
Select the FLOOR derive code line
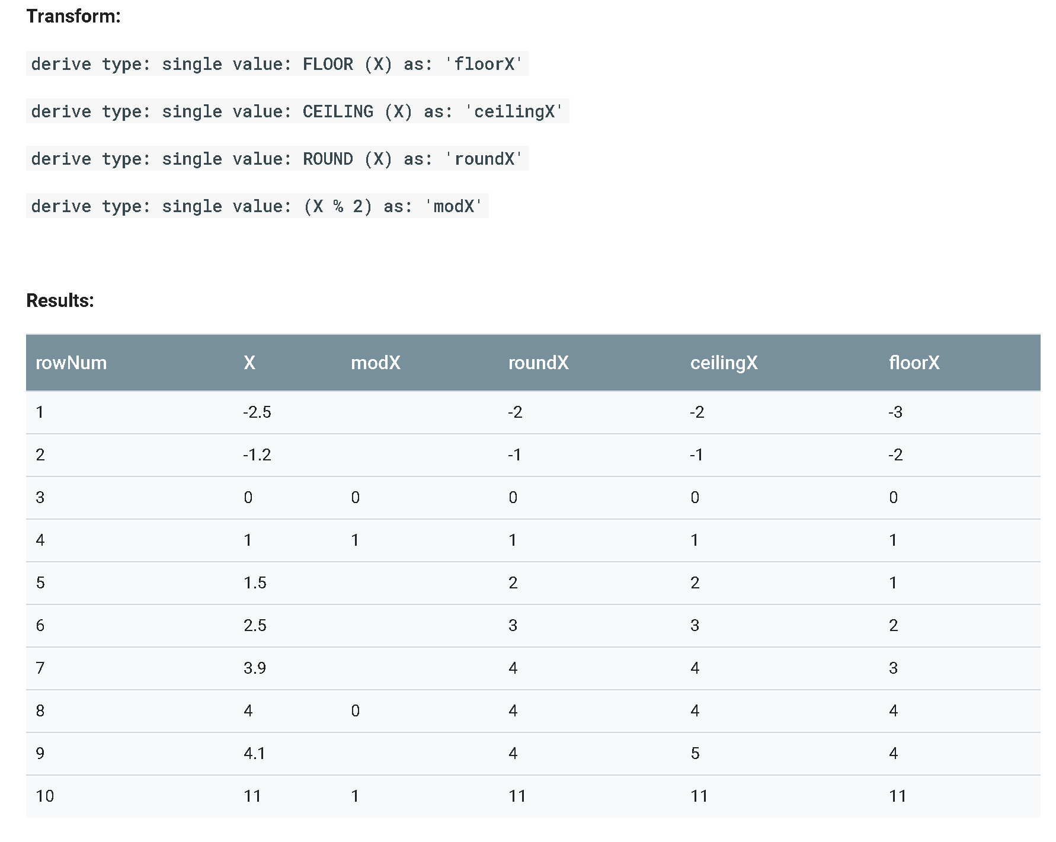click(x=277, y=64)
